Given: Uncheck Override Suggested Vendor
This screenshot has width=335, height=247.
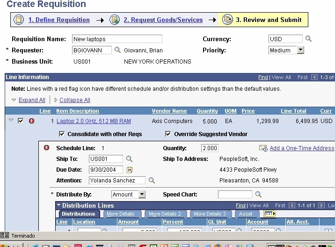Looking at the screenshot, I should 168,134.
